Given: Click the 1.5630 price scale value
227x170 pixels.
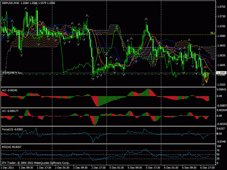Looking at the screenshot, I should 221,55.
